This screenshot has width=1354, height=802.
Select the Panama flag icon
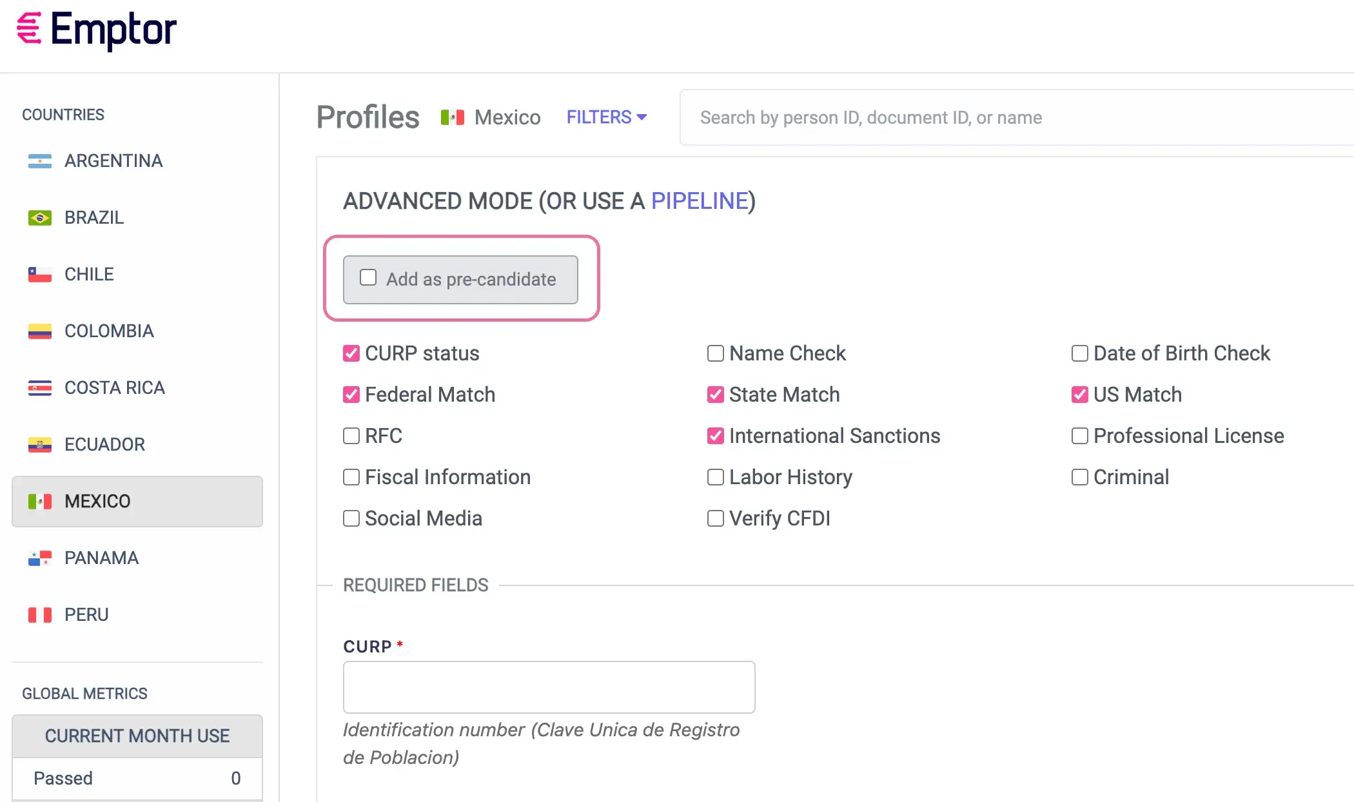40,558
